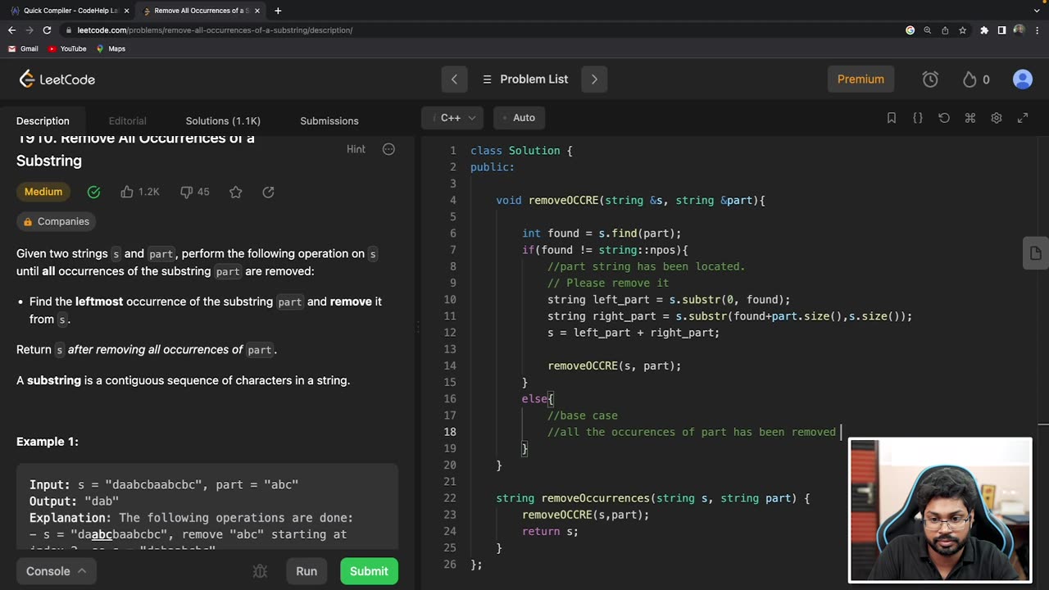Screen dimensions: 1049x590
Task: Open the notes page icon at right edge
Action: coord(1036,253)
